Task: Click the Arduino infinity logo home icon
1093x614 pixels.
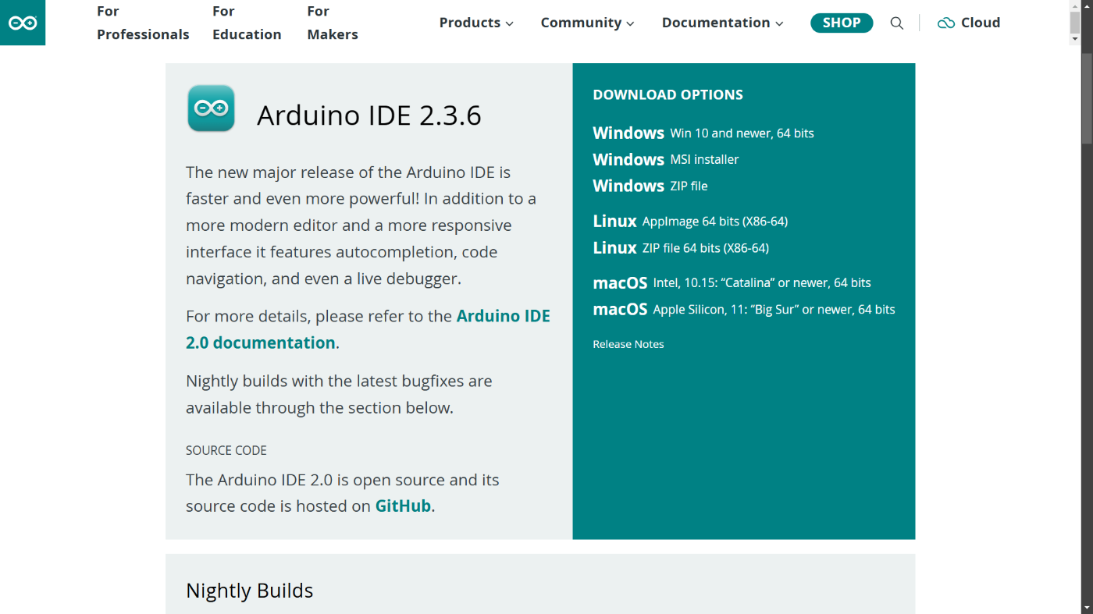Action: click(23, 23)
